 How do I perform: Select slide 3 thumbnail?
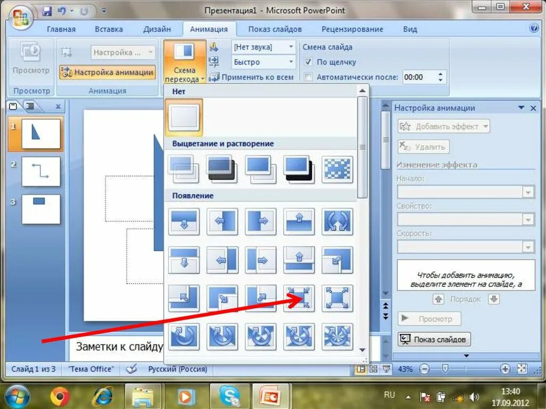point(41,209)
